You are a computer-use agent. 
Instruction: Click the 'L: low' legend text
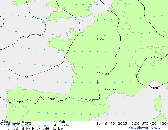click(x=58, y=128)
